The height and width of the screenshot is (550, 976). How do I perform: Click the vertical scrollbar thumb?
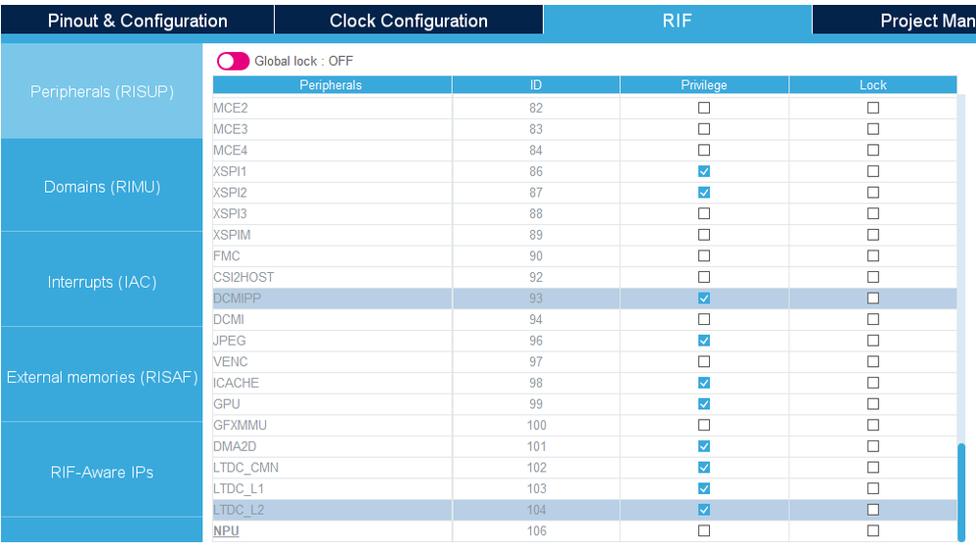pyautogui.click(x=961, y=492)
